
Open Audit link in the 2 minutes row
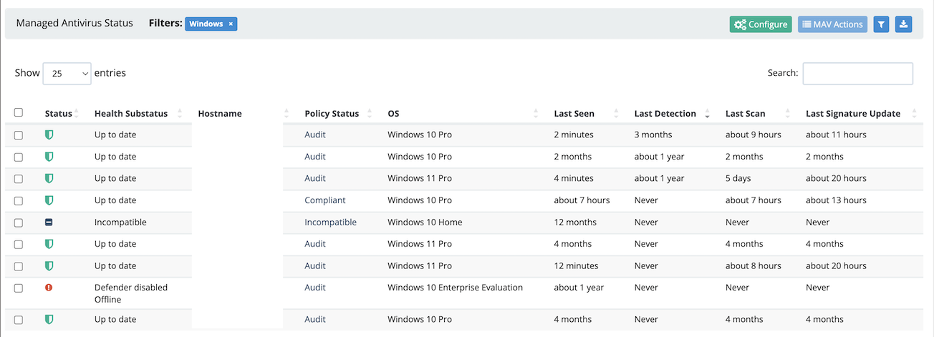[315, 135]
